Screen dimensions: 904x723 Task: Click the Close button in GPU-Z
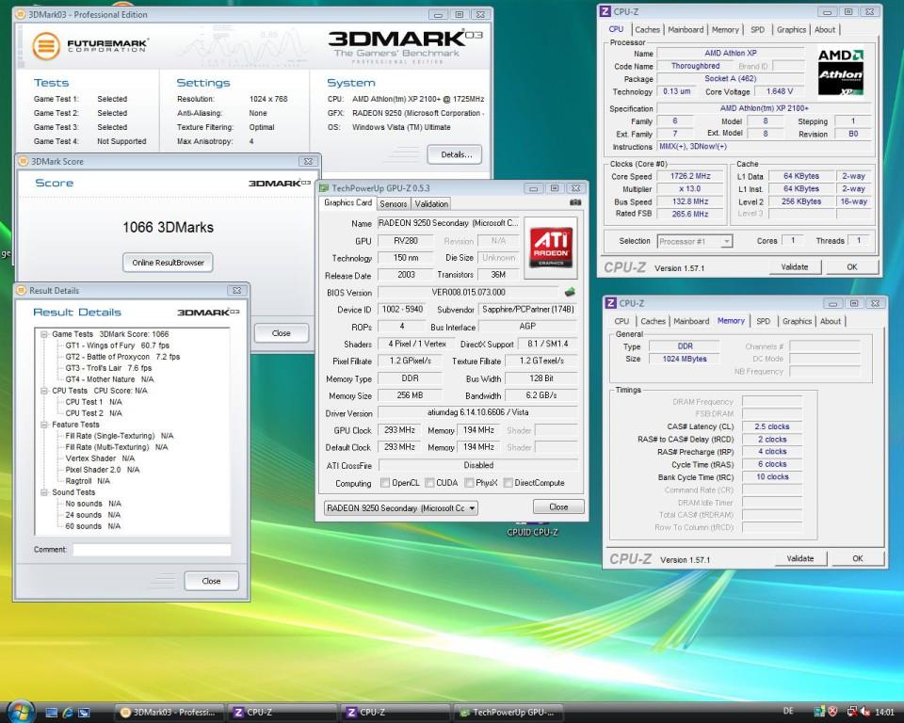558,506
